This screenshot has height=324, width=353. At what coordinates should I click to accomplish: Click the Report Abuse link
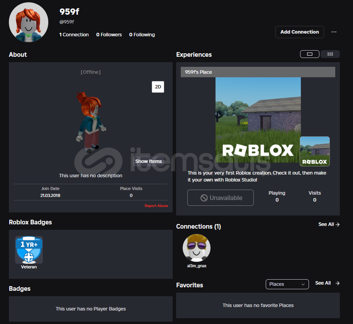point(156,206)
